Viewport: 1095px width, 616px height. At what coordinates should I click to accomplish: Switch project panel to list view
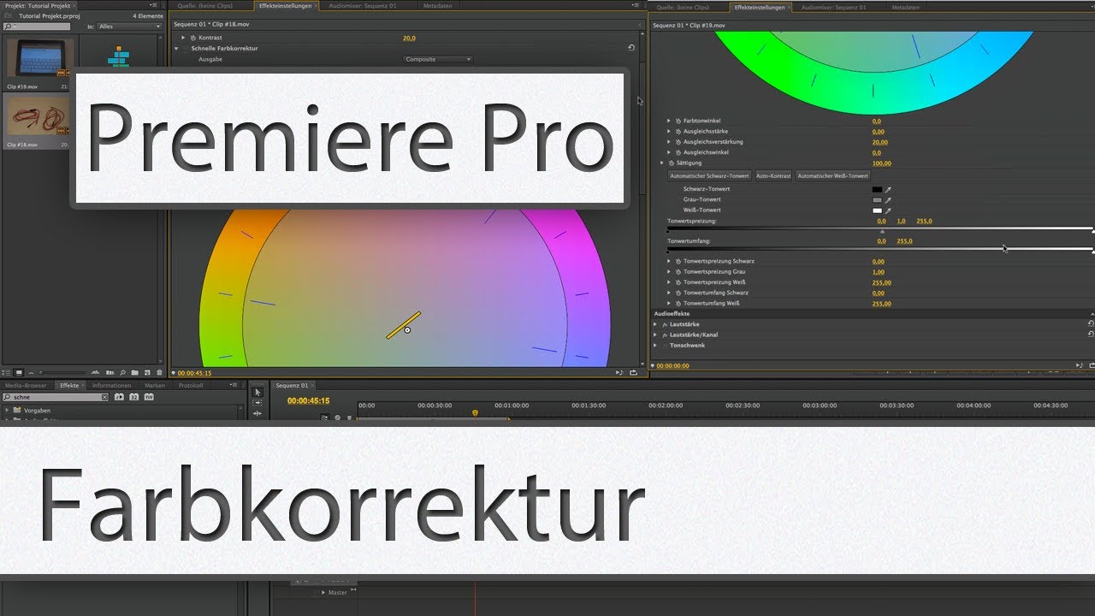[6, 373]
